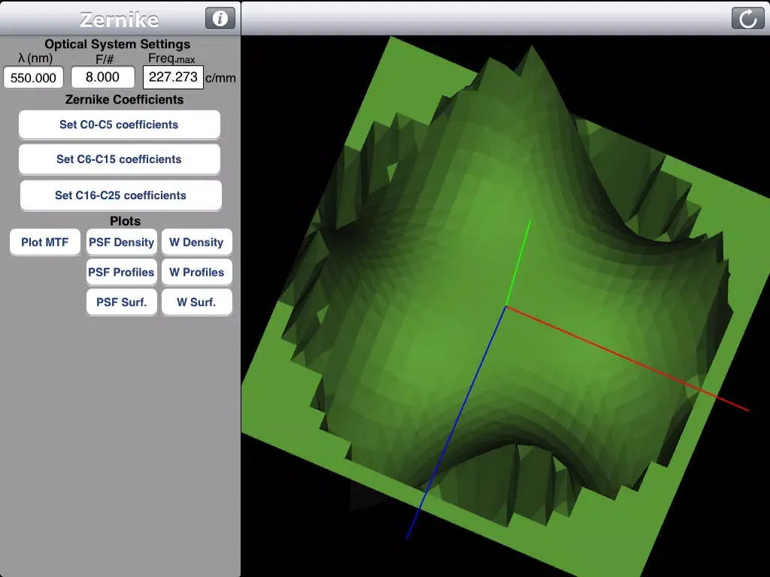This screenshot has height=577, width=770.
Task: Open the info button next to Zernike
Action: (220, 19)
